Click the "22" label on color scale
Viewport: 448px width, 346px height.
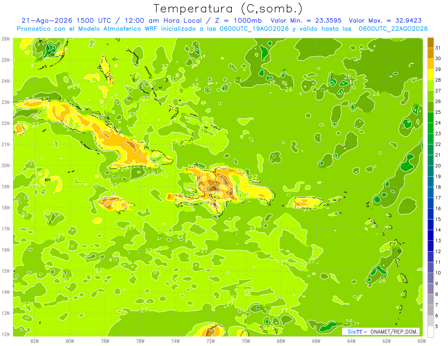[438, 144]
